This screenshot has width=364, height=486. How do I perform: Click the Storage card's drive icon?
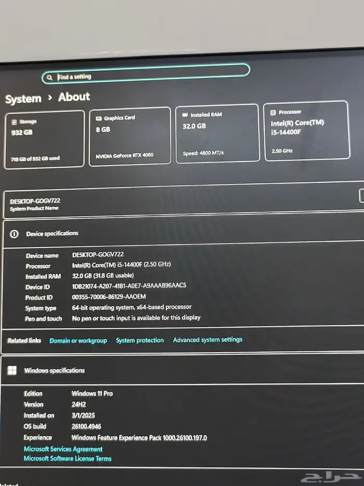point(15,121)
